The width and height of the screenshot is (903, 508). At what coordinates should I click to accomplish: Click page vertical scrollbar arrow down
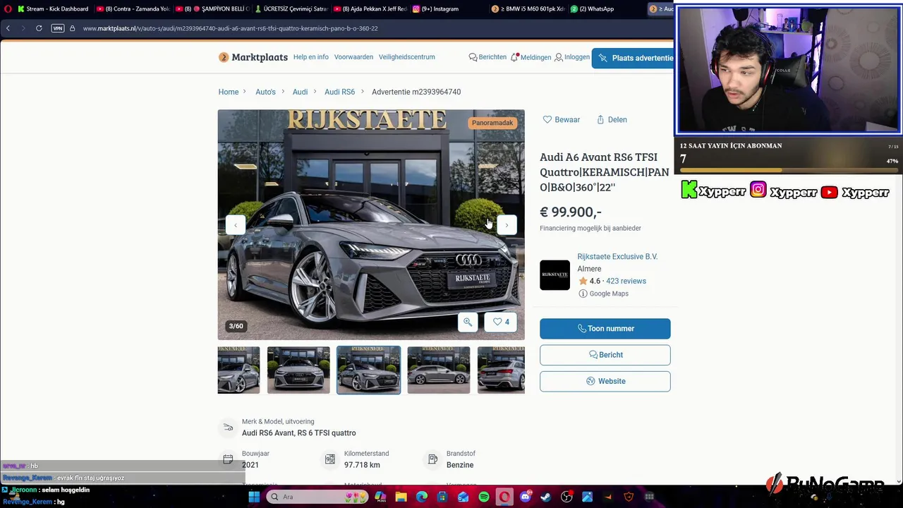[x=899, y=482]
